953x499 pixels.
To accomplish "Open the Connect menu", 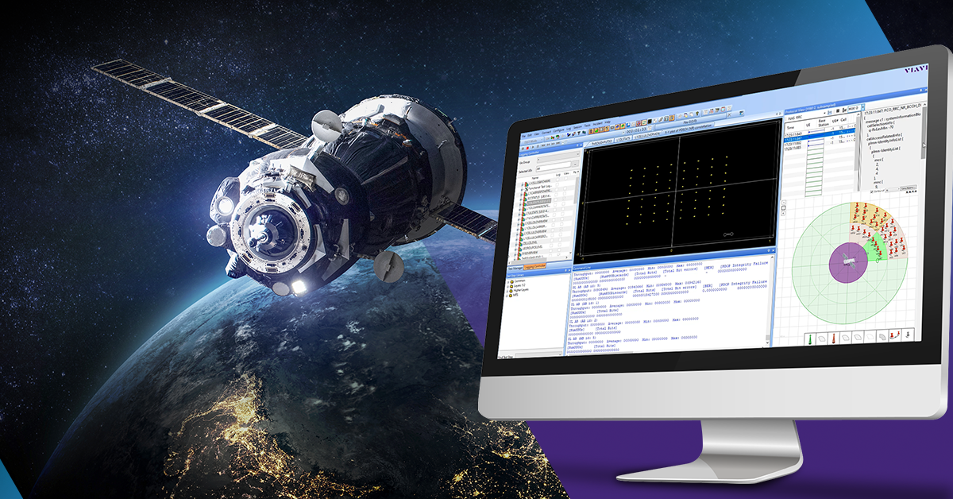I will pos(546,132).
